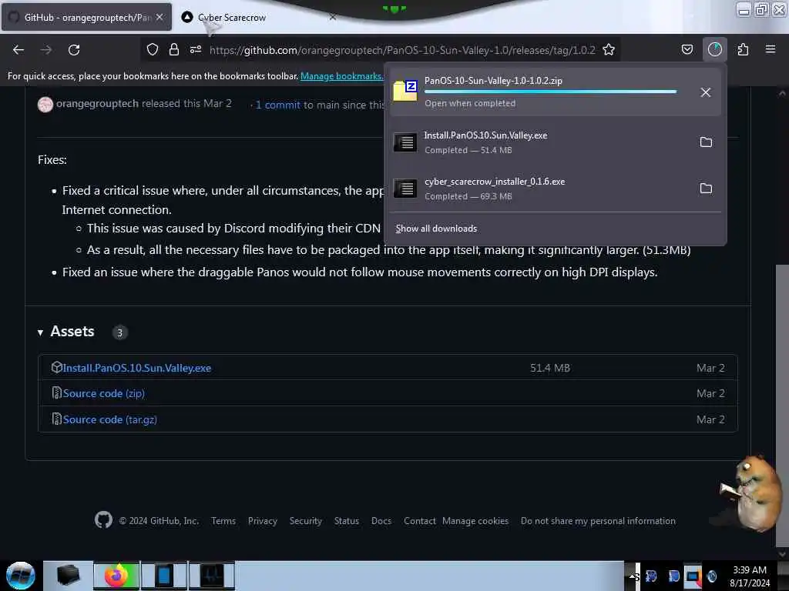Click the package icon beside Install.PanOS exe
789x591 pixels.
(56, 367)
